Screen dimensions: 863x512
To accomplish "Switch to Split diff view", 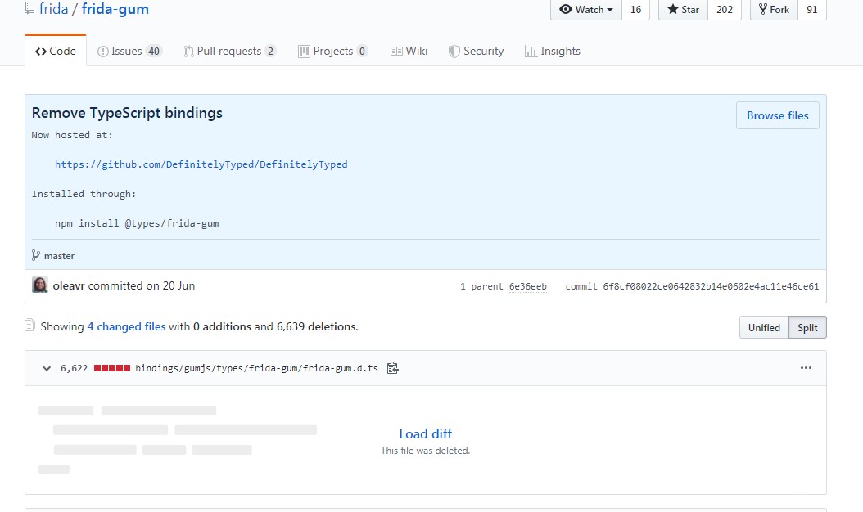I will 807,327.
